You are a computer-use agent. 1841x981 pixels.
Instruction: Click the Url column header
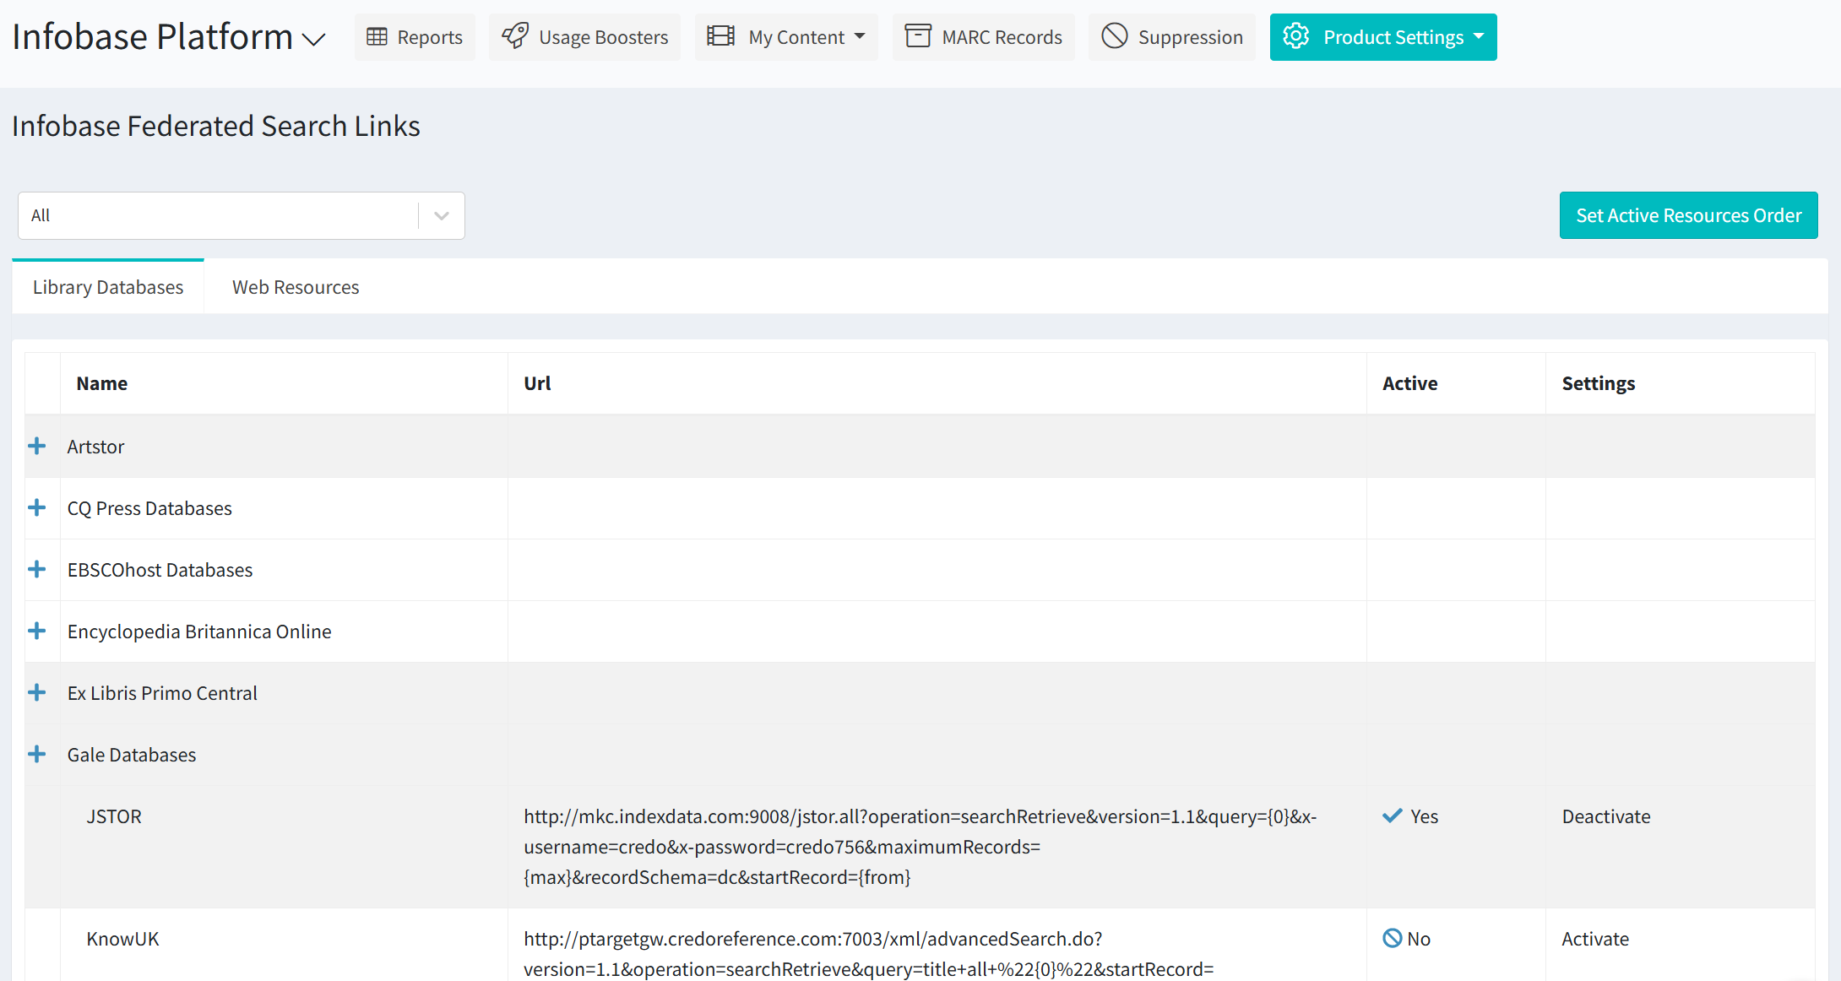point(537,383)
